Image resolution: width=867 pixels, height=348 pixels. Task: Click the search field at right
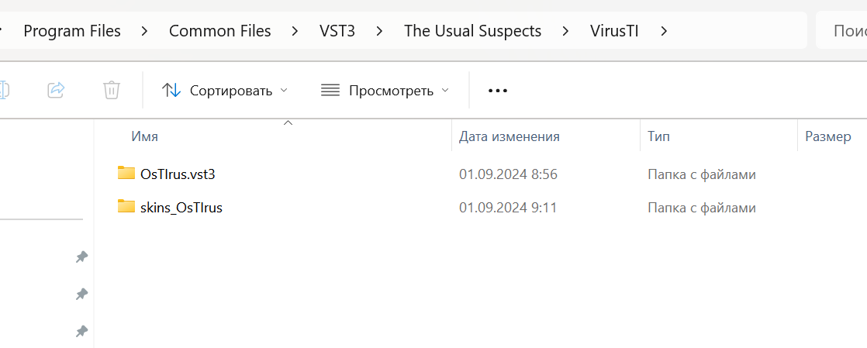click(841, 31)
